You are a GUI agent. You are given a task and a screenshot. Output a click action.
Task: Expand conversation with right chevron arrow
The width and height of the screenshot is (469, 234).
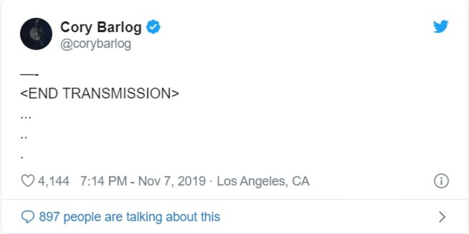tap(442, 217)
